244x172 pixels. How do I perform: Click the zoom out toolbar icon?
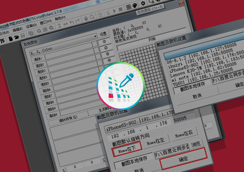coord(51,28)
